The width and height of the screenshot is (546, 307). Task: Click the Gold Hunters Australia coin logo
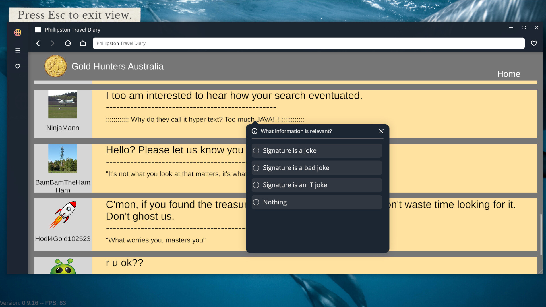point(56,66)
